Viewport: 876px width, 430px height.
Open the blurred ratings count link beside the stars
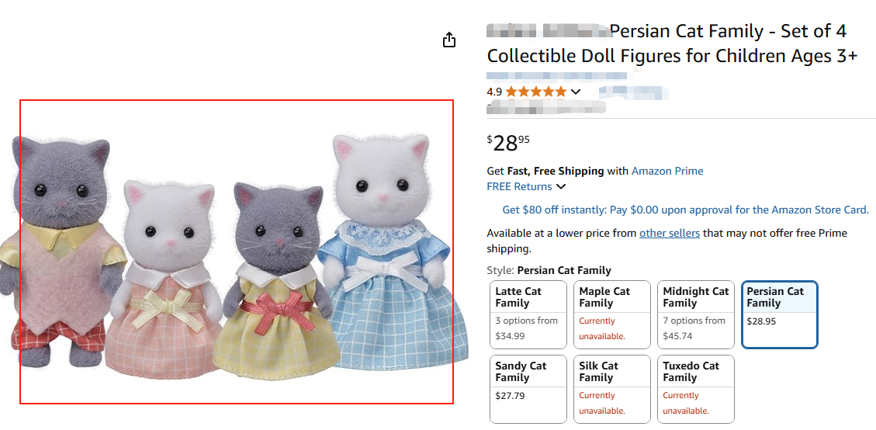pyautogui.click(x=633, y=92)
